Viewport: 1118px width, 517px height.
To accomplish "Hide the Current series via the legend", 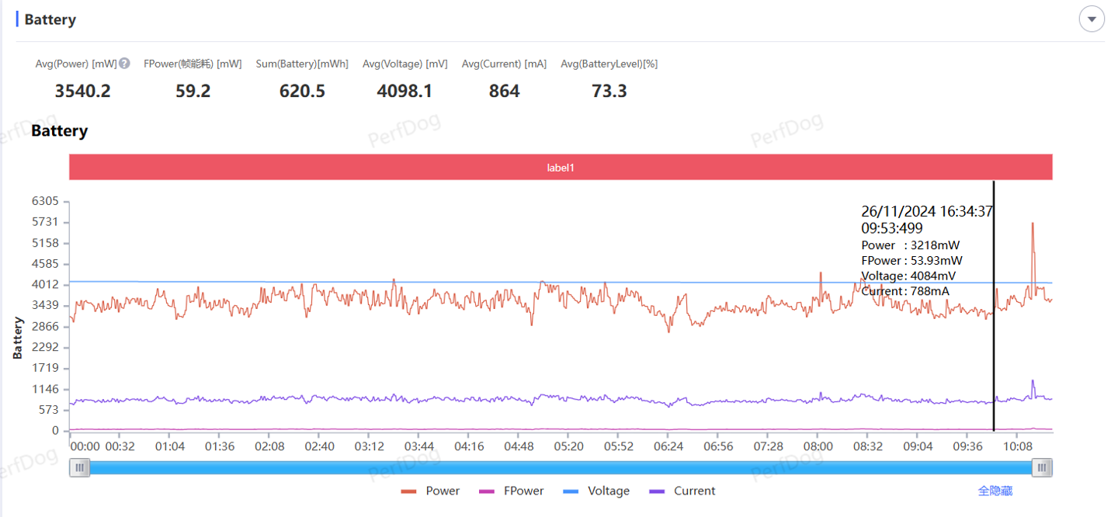I will point(682,491).
